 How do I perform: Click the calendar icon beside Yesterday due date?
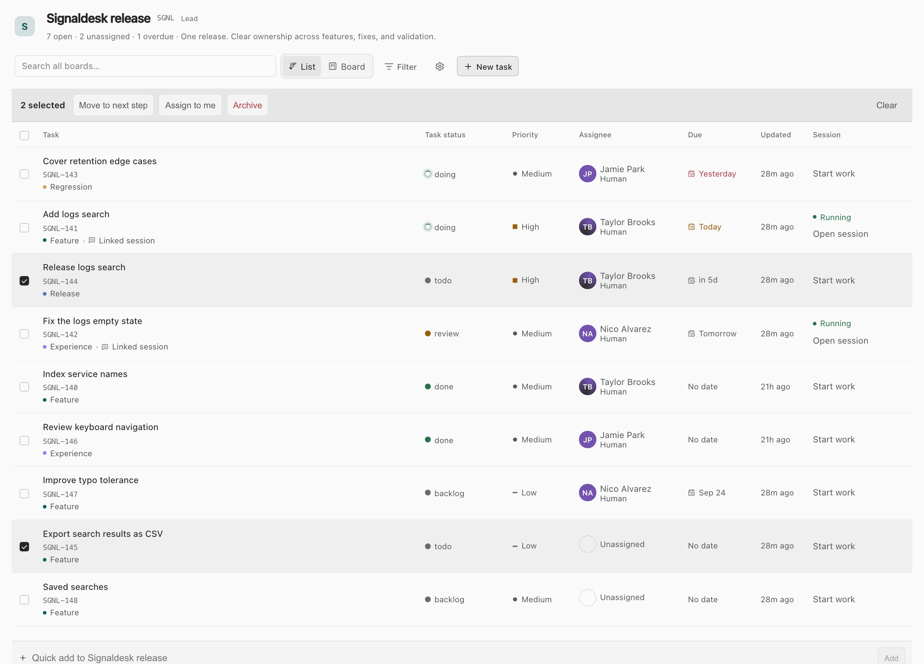692,174
